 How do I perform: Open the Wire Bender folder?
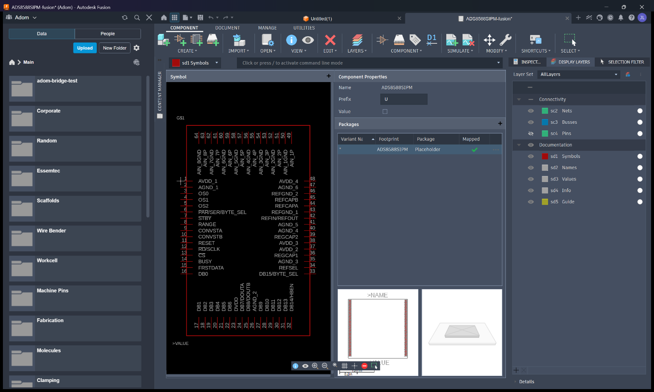75,239
